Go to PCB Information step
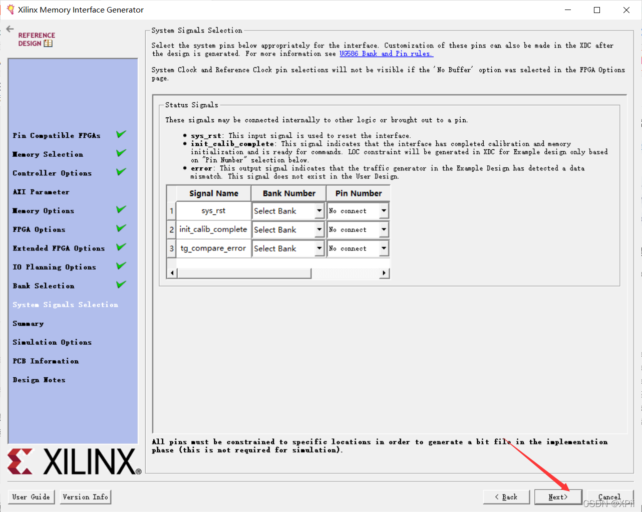 46,361
